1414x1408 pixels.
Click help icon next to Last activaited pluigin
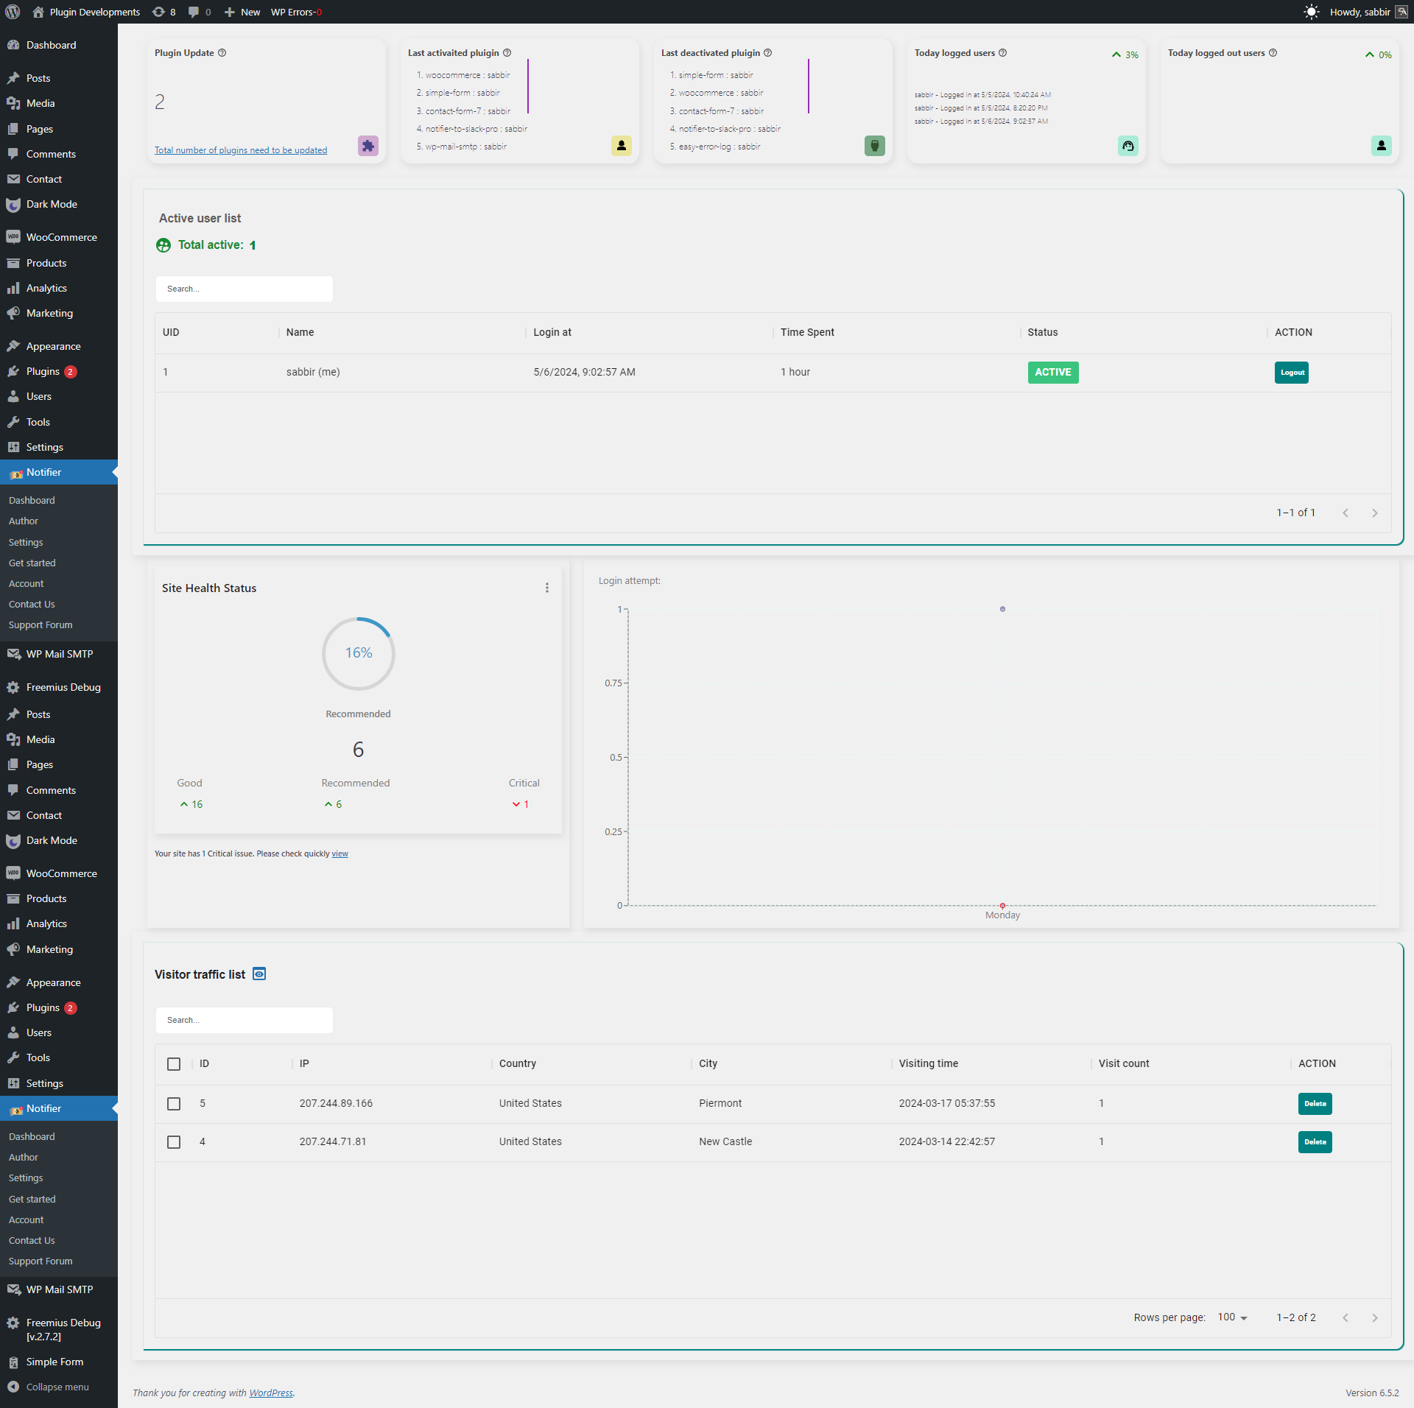pos(507,53)
